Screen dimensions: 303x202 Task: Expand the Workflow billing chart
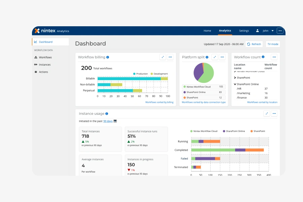click(163, 57)
